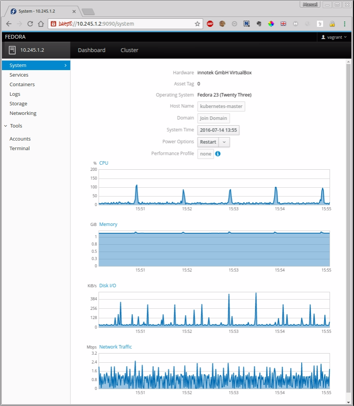Open the Memory graph link

point(108,224)
